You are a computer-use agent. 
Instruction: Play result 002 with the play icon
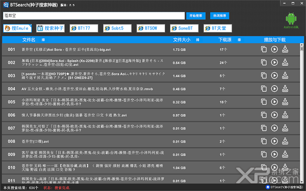point(274,62)
